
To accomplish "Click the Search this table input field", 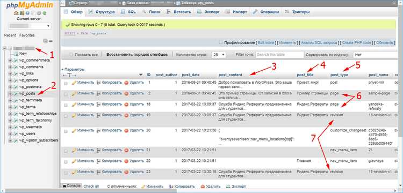I will (x=279, y=55).
